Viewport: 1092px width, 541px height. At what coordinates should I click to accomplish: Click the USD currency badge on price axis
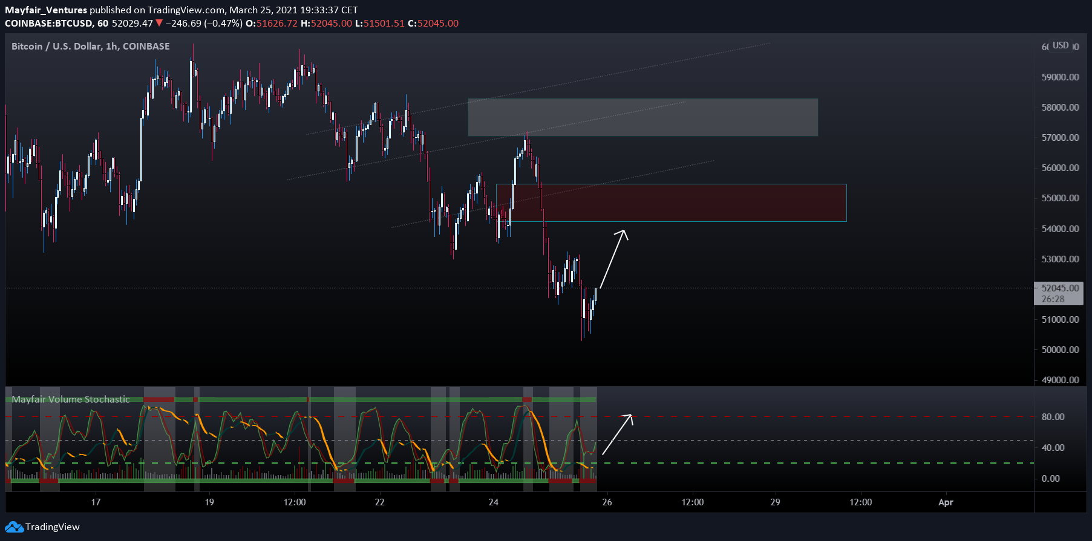pyautogui.click(x=1061, y=46)
